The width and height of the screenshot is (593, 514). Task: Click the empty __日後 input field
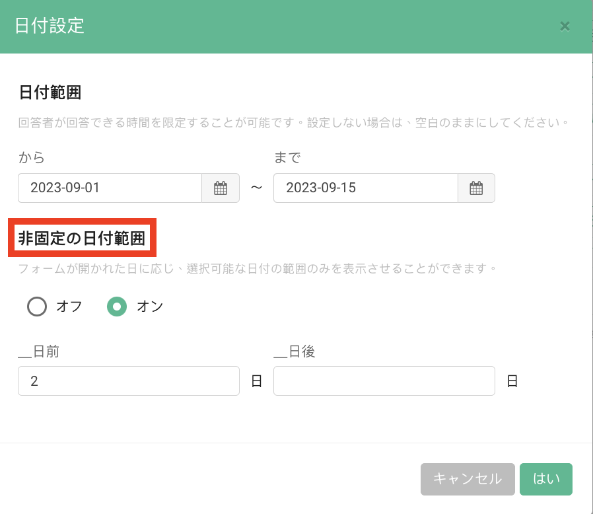point(384,381)
